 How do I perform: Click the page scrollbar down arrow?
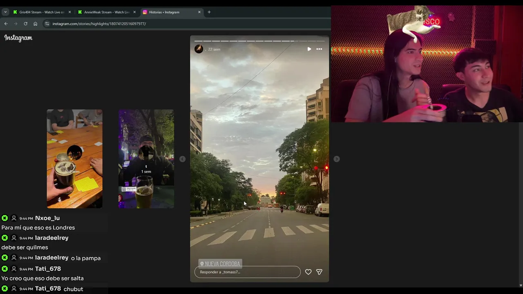[x=521, y=285]
